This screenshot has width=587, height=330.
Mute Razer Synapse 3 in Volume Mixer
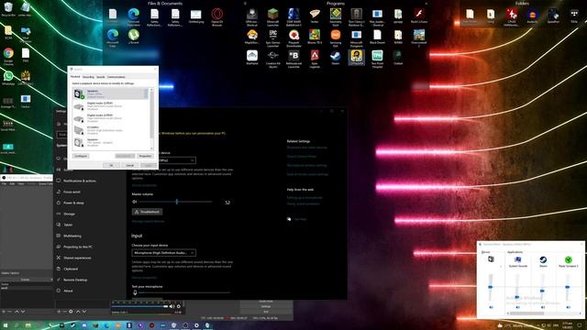568,307
